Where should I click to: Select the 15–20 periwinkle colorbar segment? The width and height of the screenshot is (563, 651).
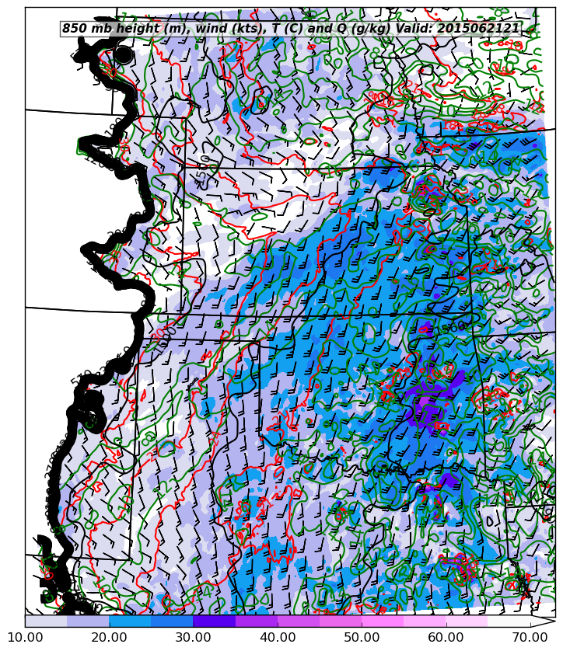coord(88,621)
